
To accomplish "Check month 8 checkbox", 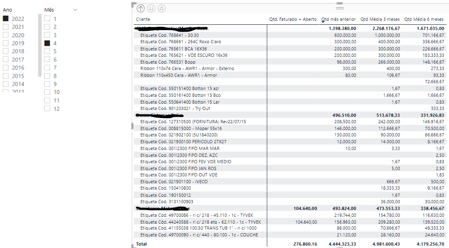I will click(x=47, y=76).
